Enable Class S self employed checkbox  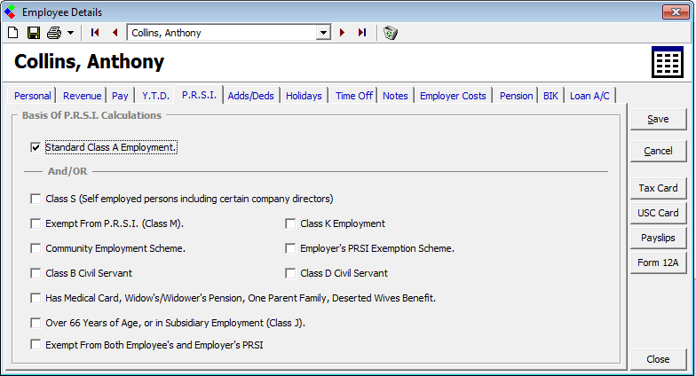click(36, 199)
